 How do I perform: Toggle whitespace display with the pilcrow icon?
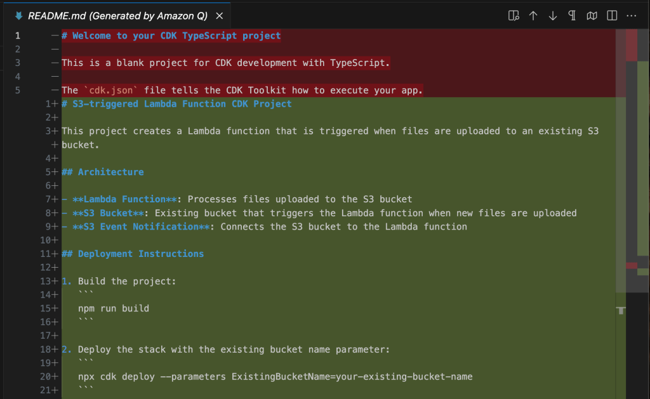573,15
